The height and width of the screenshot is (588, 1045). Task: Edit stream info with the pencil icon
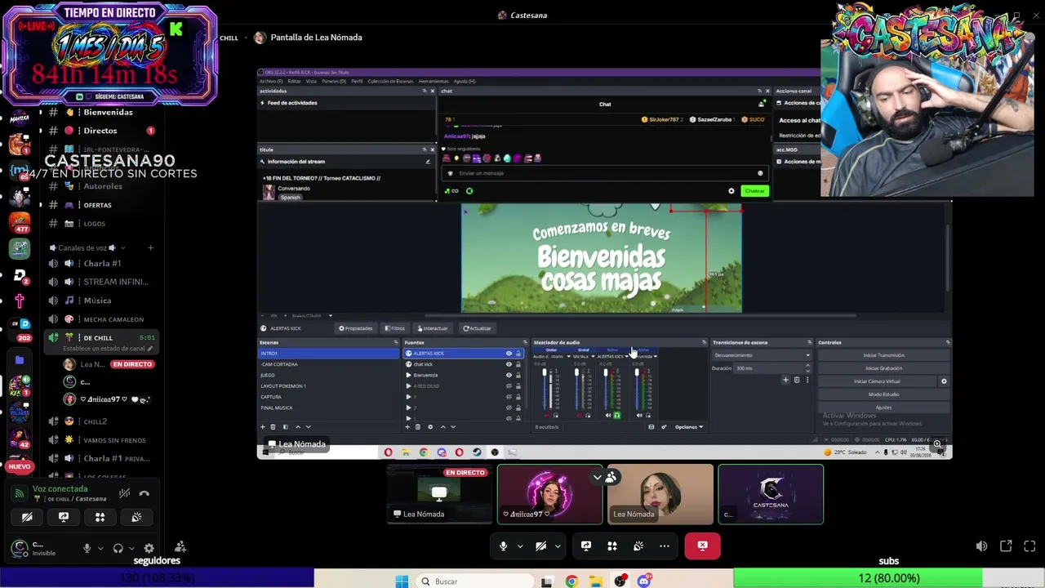coord(428,162)
